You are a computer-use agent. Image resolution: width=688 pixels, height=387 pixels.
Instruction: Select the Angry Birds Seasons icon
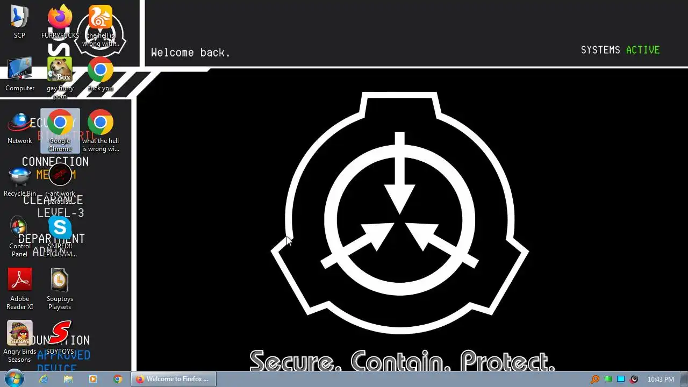coord(20,342)
